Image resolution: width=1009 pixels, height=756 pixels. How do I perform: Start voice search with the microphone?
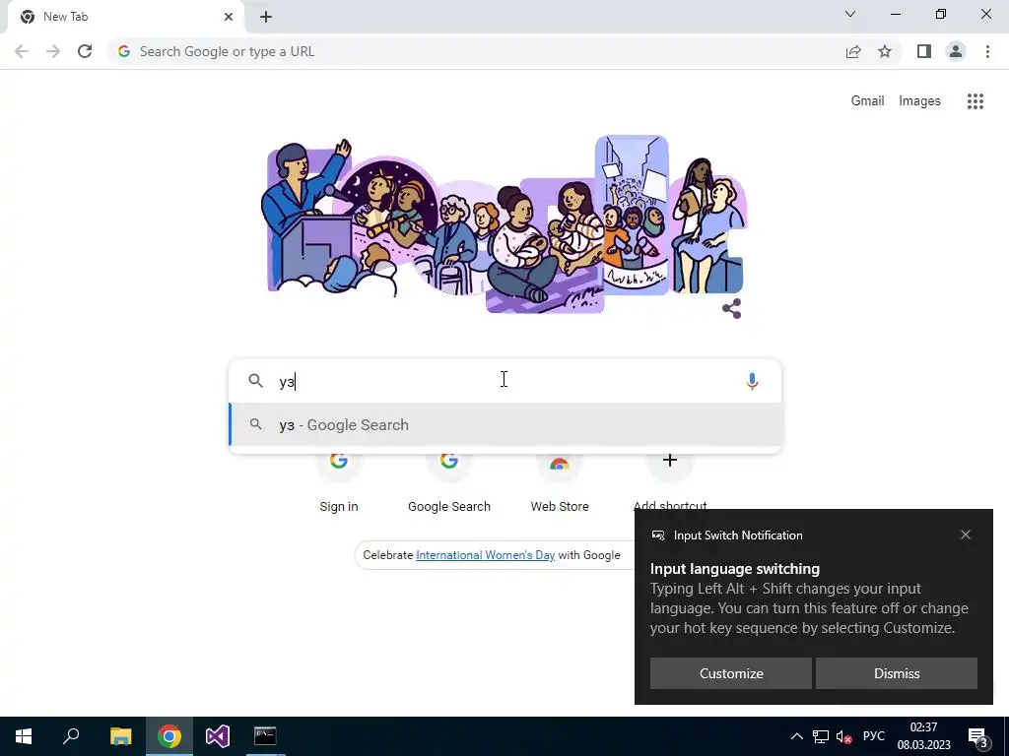[x=752, y=381]
